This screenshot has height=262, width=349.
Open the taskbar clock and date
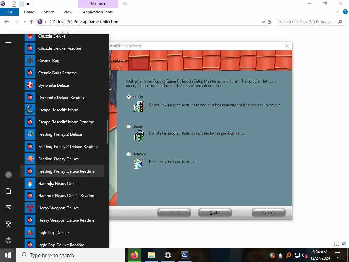320,255
